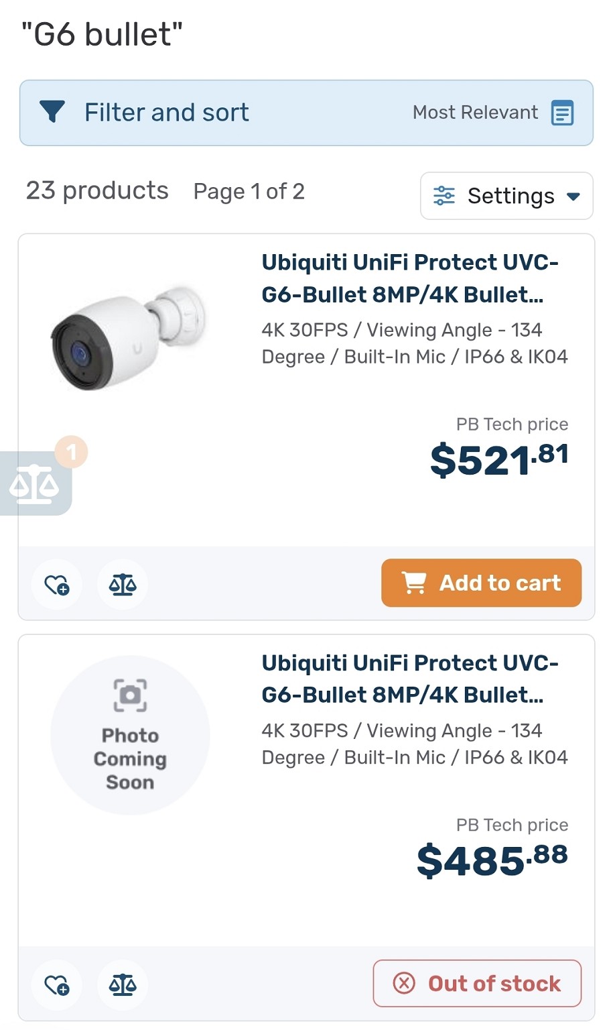
Task: Open Filter and sort panel
Action: click(306, 113)
